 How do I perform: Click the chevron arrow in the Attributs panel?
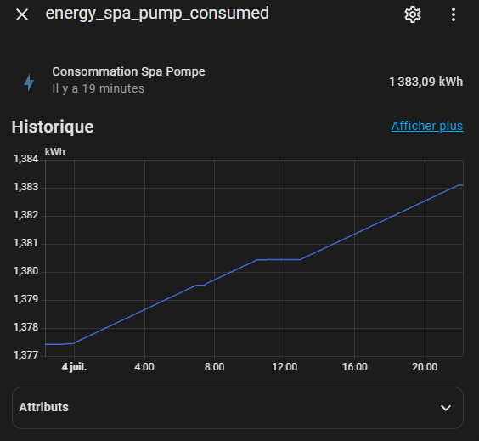[x=446, y=408]
